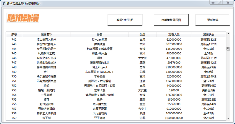The width and height of the screenshot is (235, 124).
Task: Click author cell 岛上Project
Action: (100, 67)
